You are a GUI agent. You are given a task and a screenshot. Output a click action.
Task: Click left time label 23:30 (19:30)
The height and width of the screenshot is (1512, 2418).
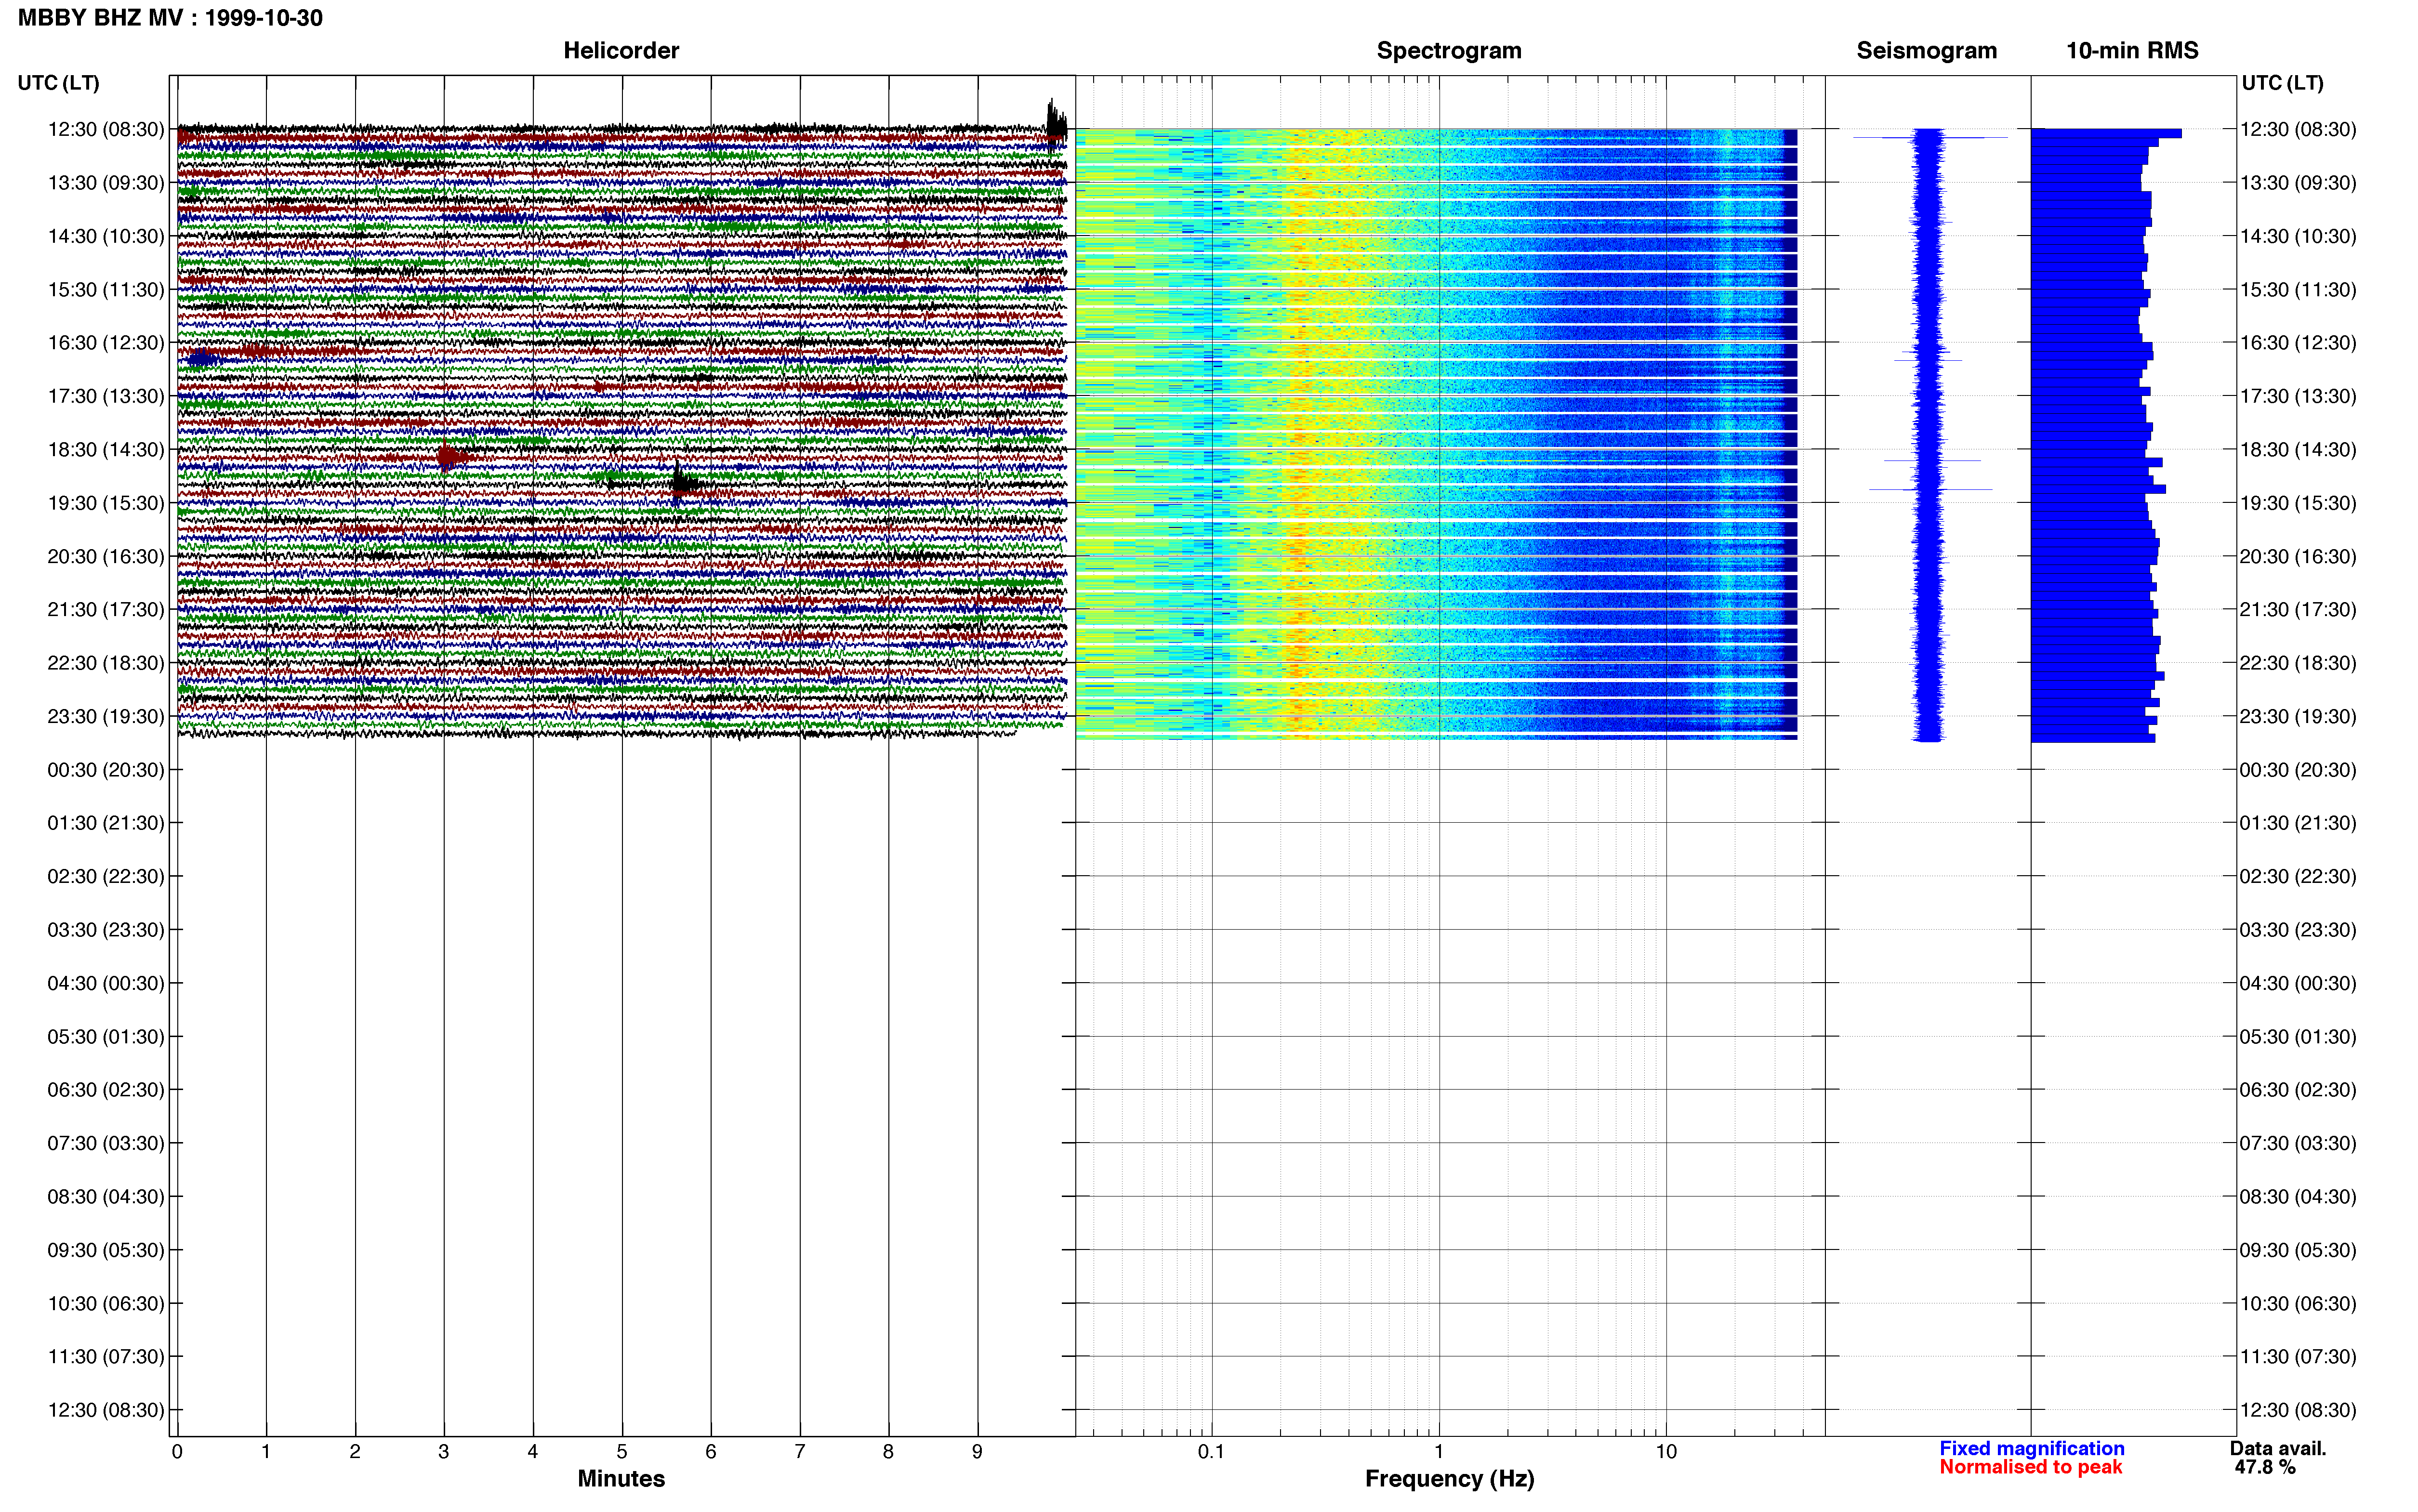pos(106,716)
